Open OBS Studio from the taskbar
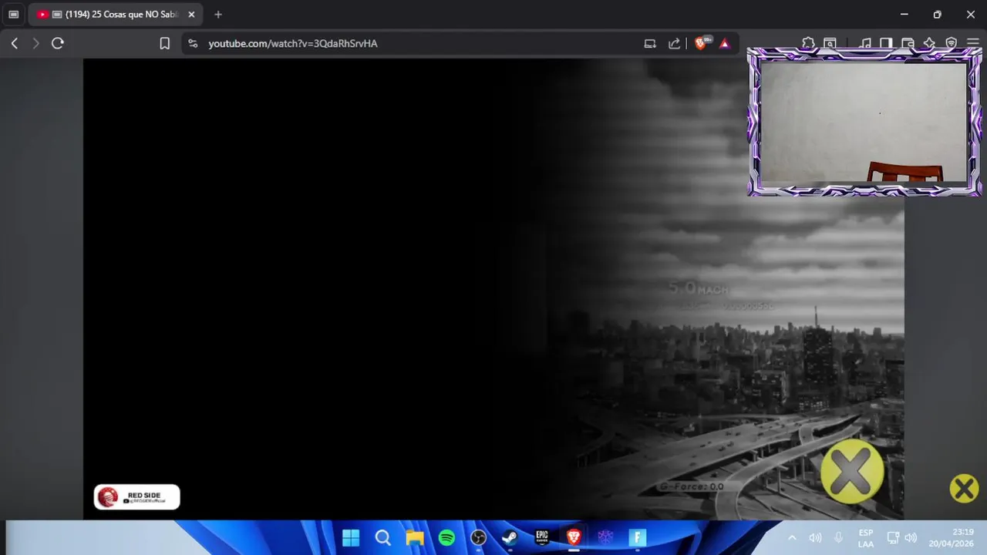The height and width of the screenshot is (555, 987). pos(478,538)
